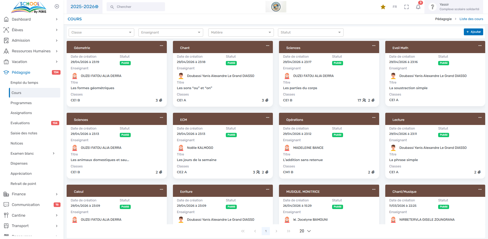
Task: Open the Statut filter dropdown
Action: pos(310,33)
